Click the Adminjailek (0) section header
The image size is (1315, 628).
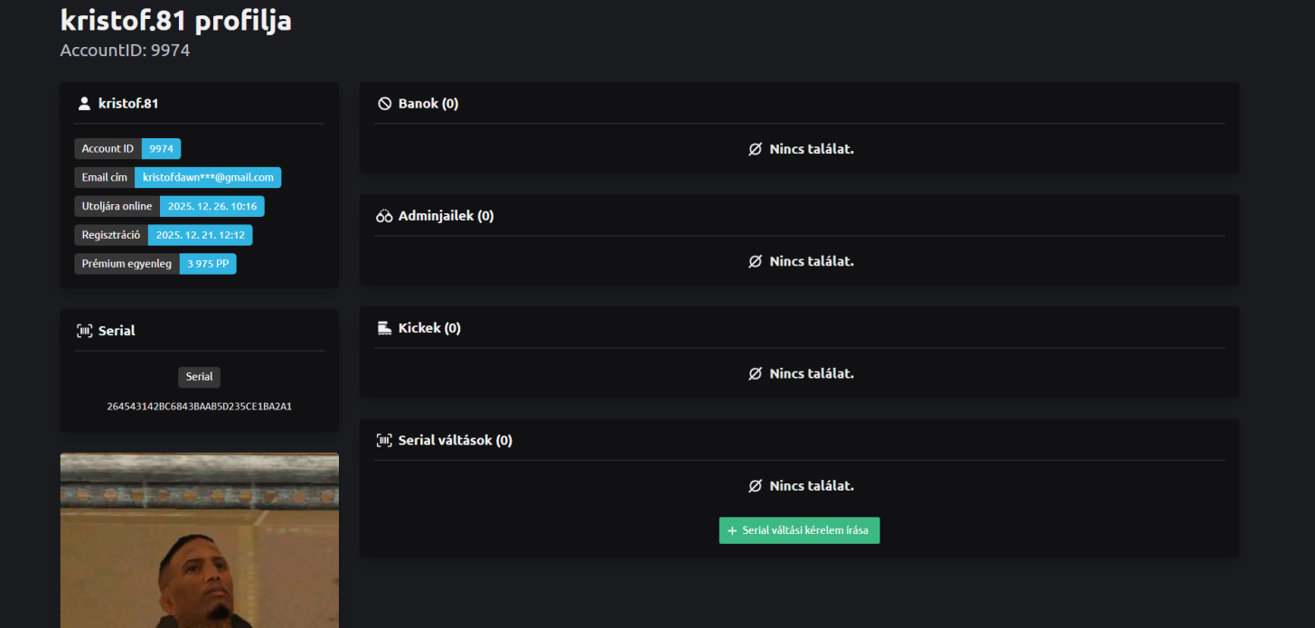[446, 216]
